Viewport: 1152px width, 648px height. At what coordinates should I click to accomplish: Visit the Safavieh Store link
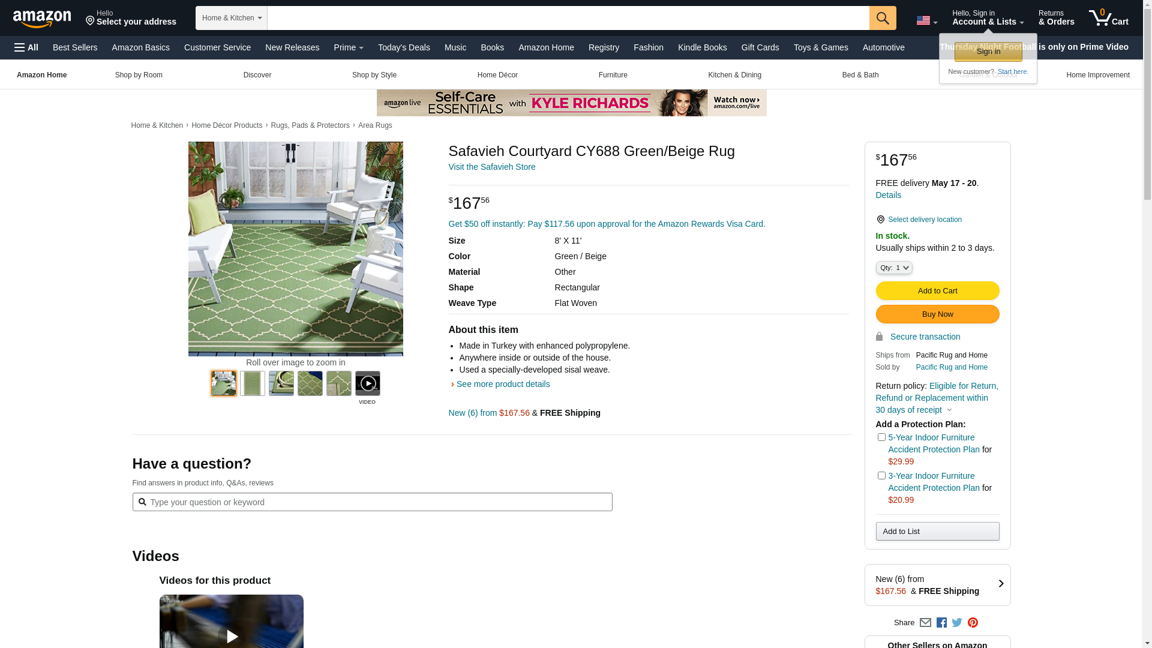[x=492, y=167]
